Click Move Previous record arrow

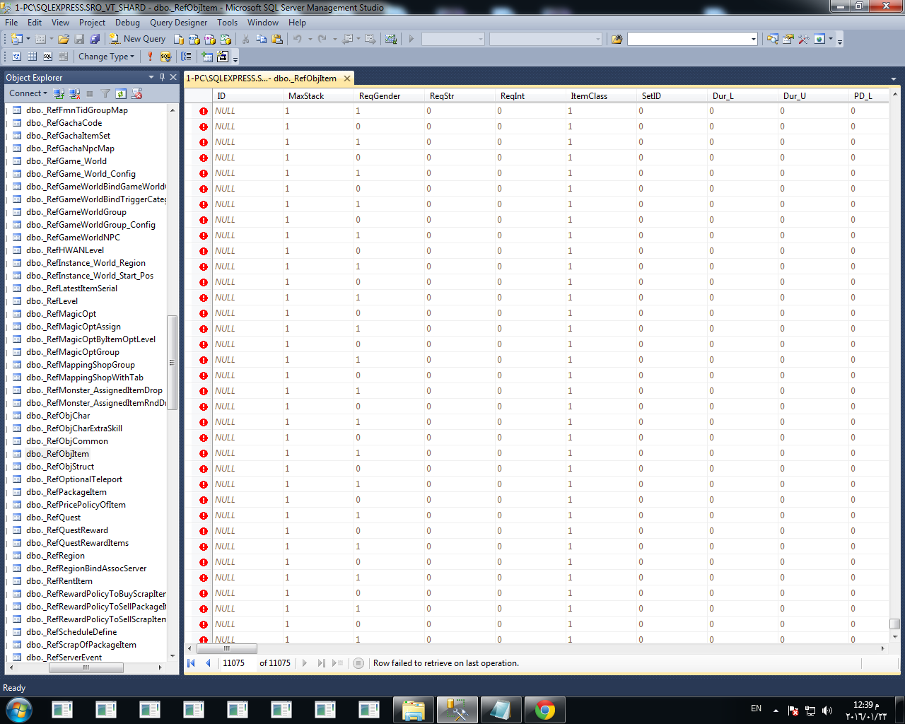[207, 663]
